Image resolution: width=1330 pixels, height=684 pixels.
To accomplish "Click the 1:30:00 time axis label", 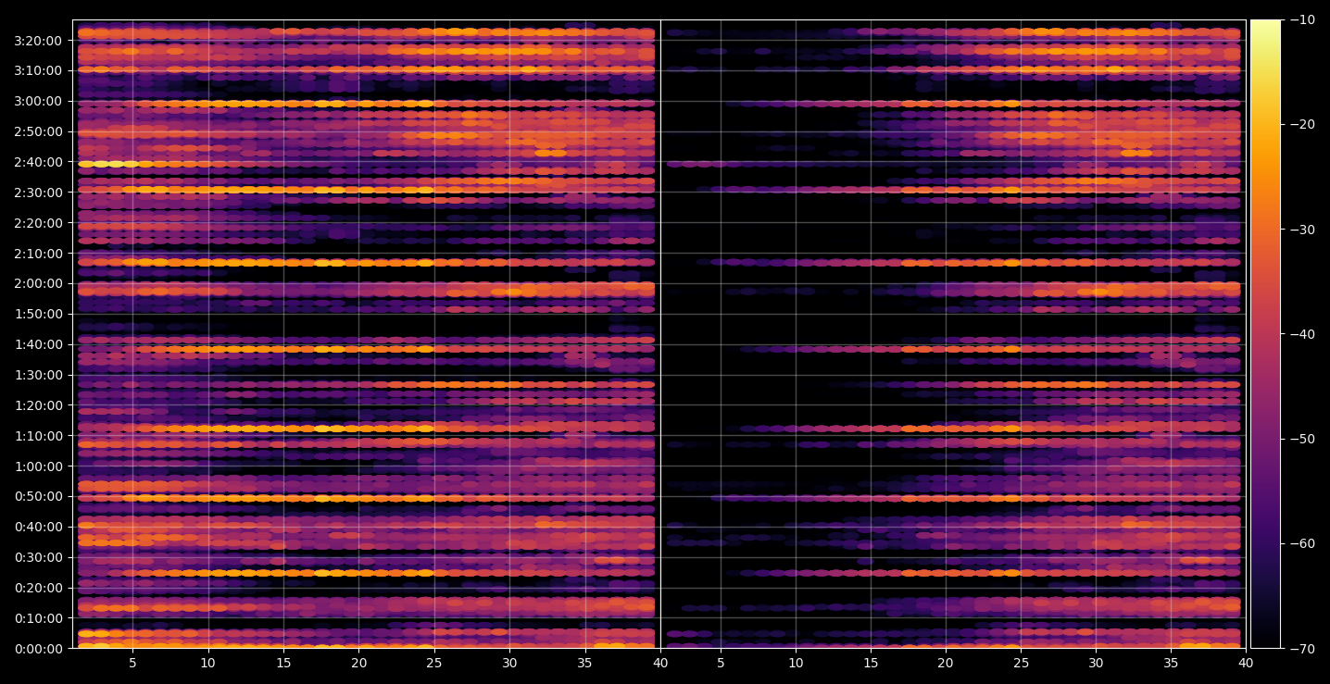I will click(x=40, y=375).
